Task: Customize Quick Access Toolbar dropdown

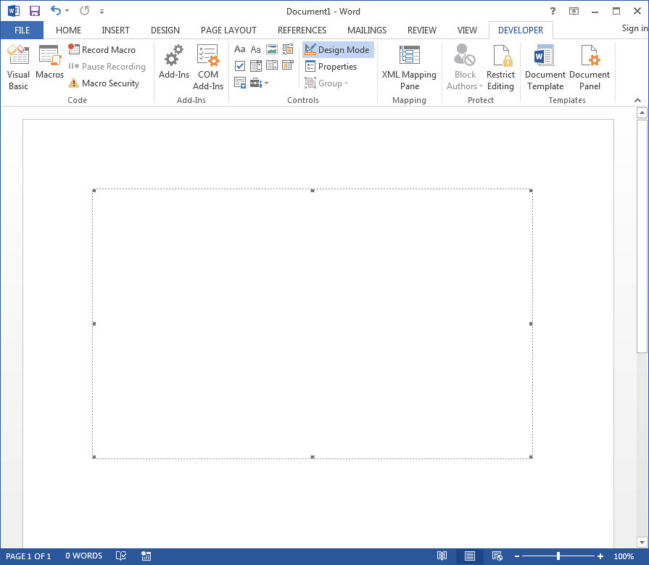Action: (102, 12)
